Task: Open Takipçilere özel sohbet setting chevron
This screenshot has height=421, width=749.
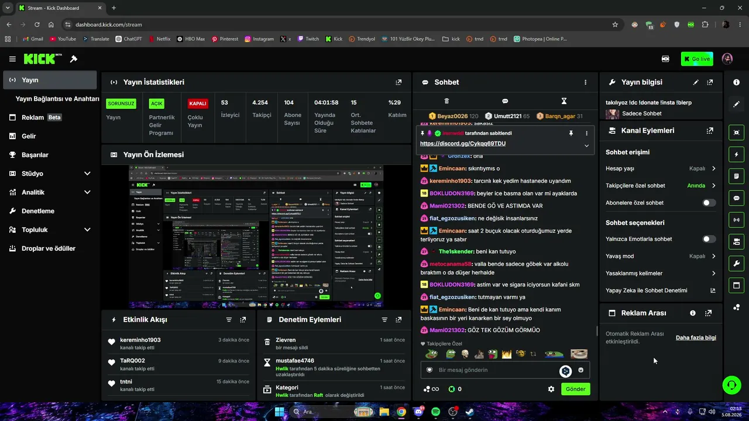Action: click(713, 186)
